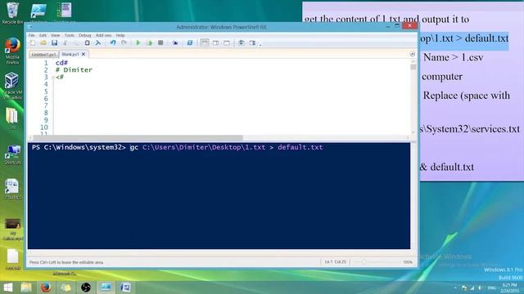Click highlighted 'default.txt' in background document
This screenshot has height=294, width=524.
pos(486,38)
